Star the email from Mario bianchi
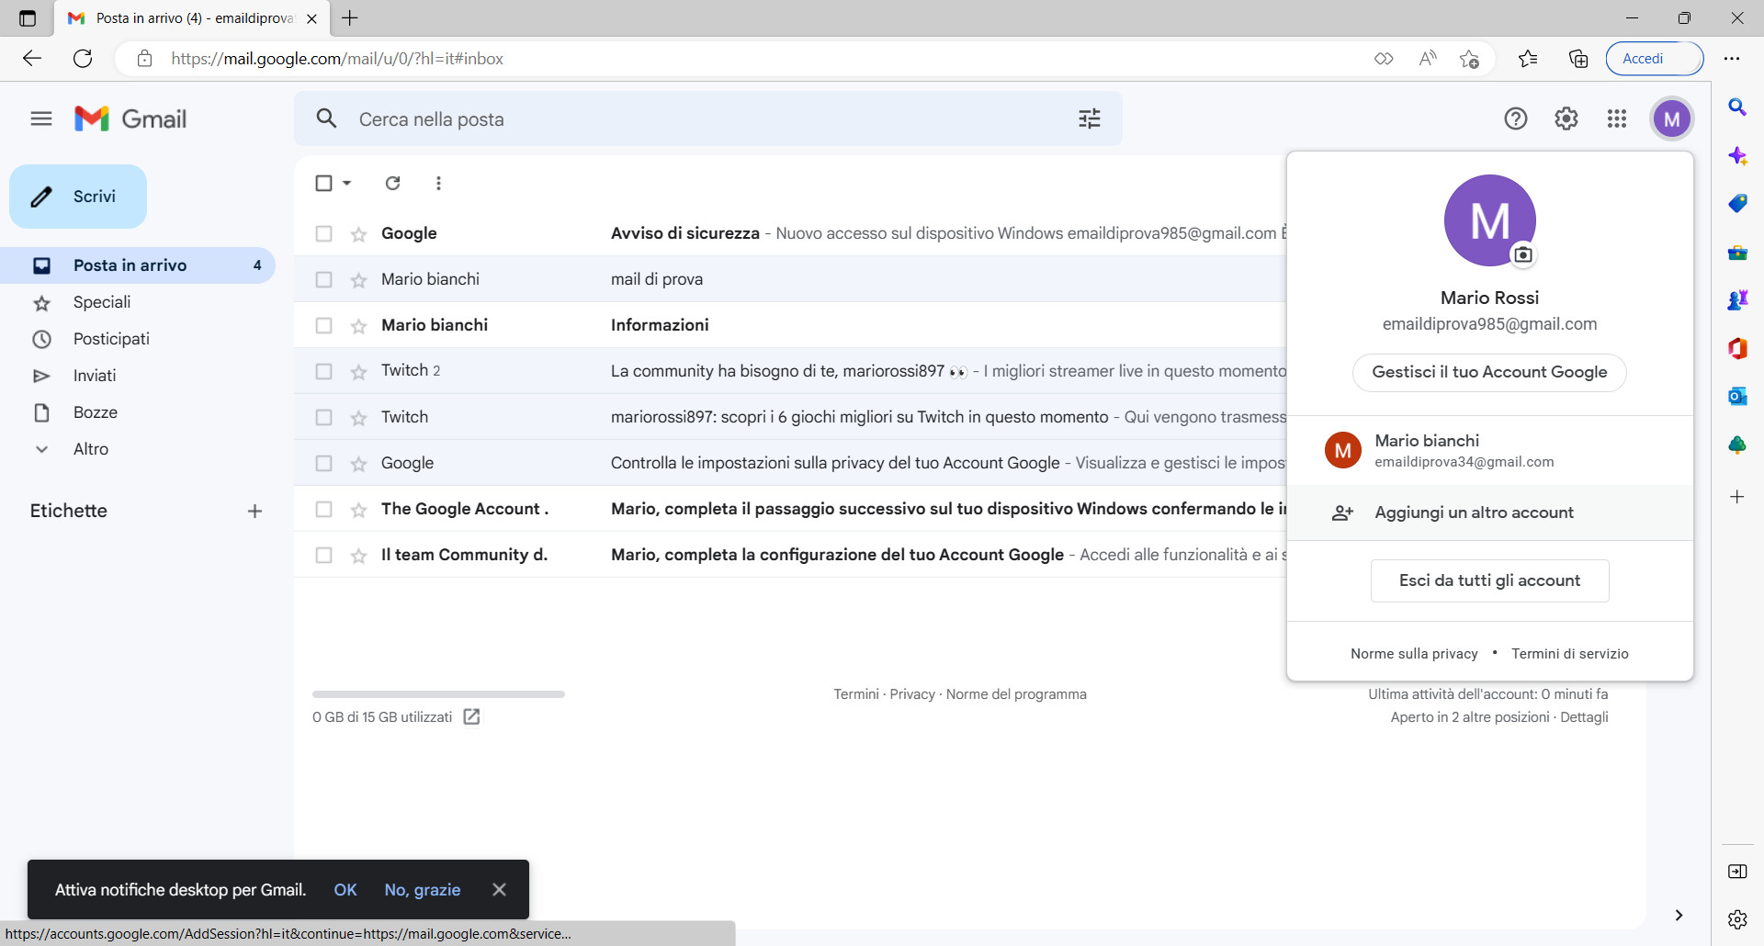Image resolution: width=1764 pixels, height=946 pixels. click(356, 279)
